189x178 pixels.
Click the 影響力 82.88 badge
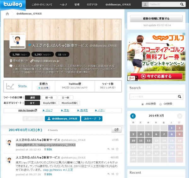(x=43, y=88)
